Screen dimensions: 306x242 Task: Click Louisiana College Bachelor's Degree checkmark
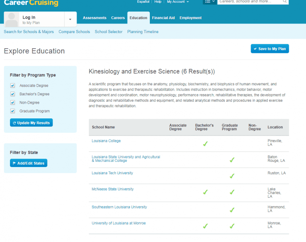pos(205,144)
